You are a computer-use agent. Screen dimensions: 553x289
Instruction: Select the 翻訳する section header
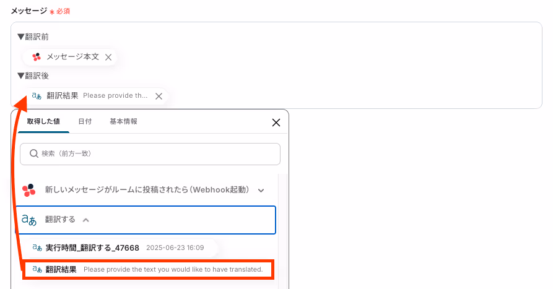click(146, 220)
